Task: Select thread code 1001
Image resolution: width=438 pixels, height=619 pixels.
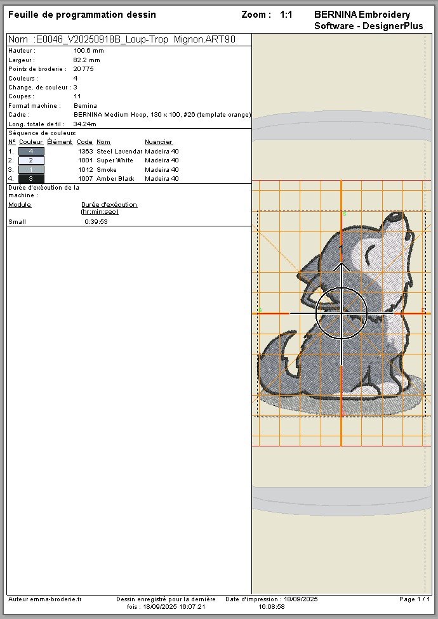Action: point(86,160)
